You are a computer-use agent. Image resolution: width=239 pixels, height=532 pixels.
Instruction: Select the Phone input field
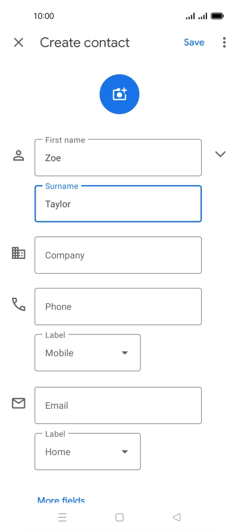(118, 306)
